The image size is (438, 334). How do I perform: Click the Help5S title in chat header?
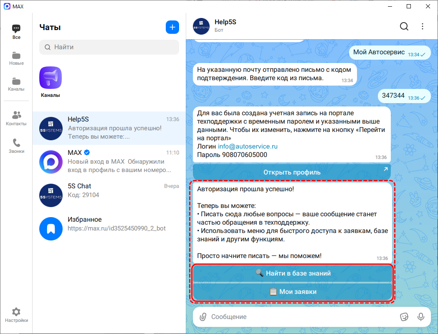pyautogui.click(x=225, y=22)
